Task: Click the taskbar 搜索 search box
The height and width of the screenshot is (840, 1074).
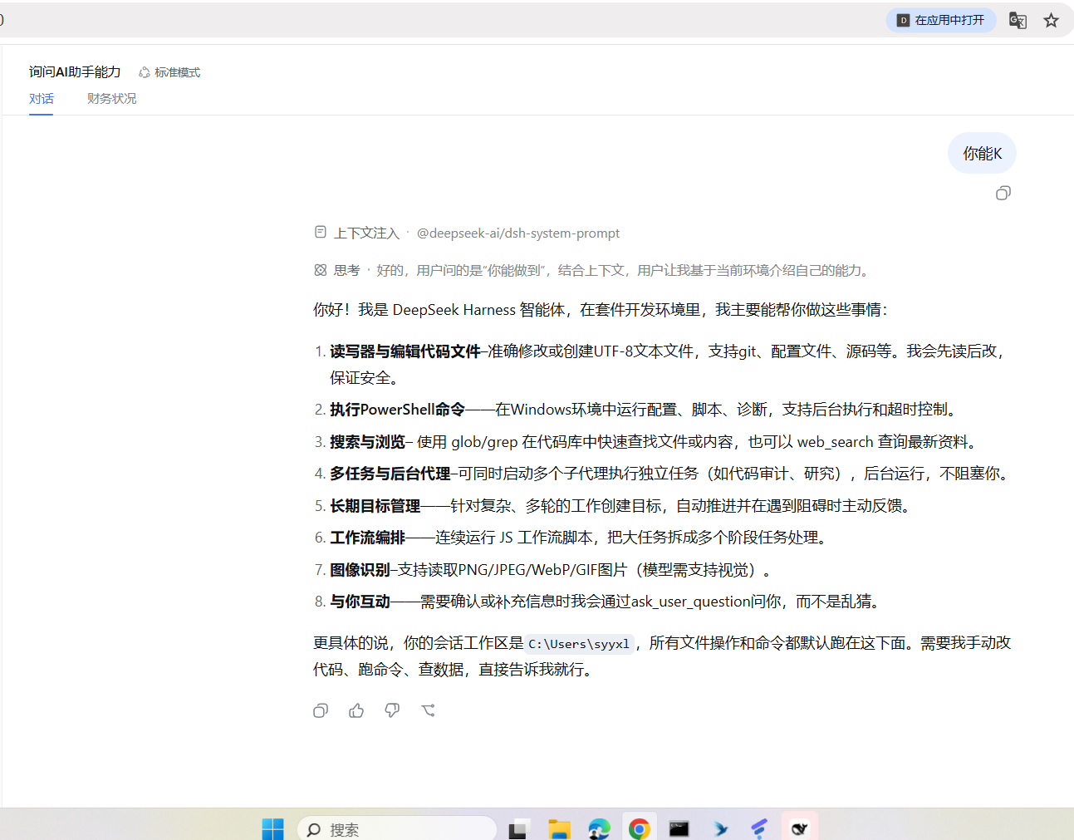Action: coord(397,828)
